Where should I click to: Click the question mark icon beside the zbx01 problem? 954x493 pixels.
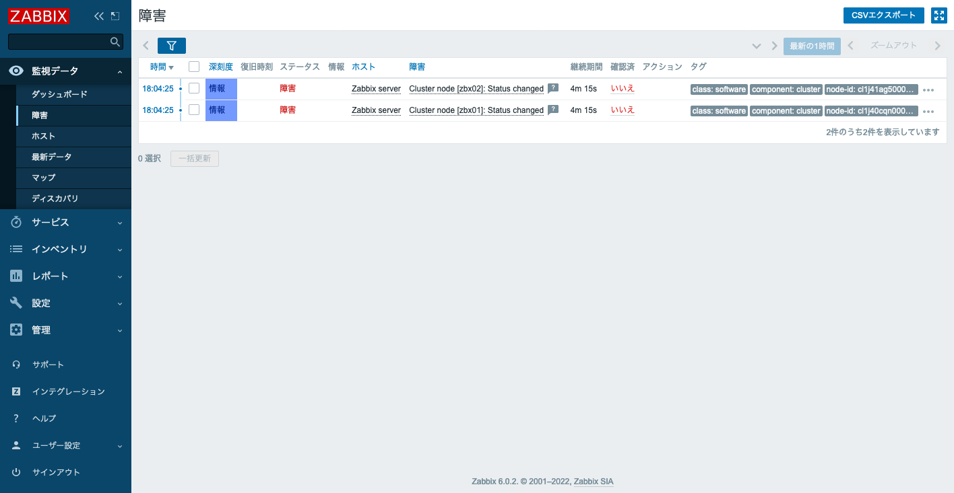(x=552, y=110)
